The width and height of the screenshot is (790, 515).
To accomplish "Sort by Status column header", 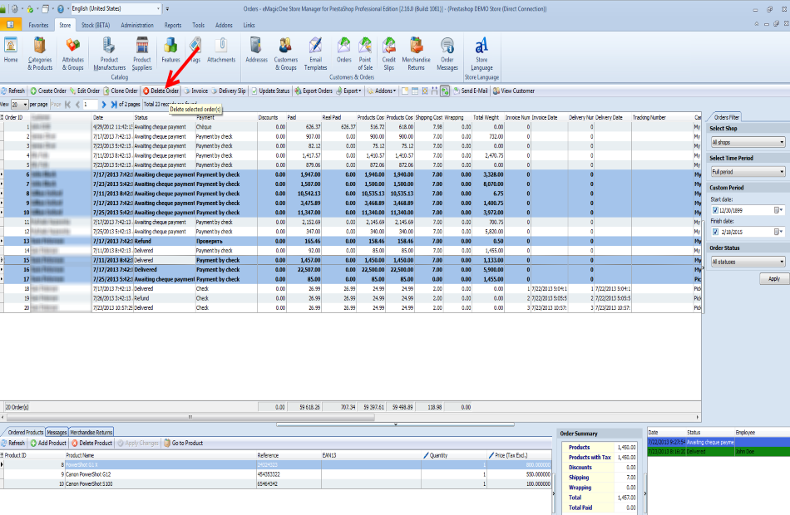I will [x=164, y=118].
